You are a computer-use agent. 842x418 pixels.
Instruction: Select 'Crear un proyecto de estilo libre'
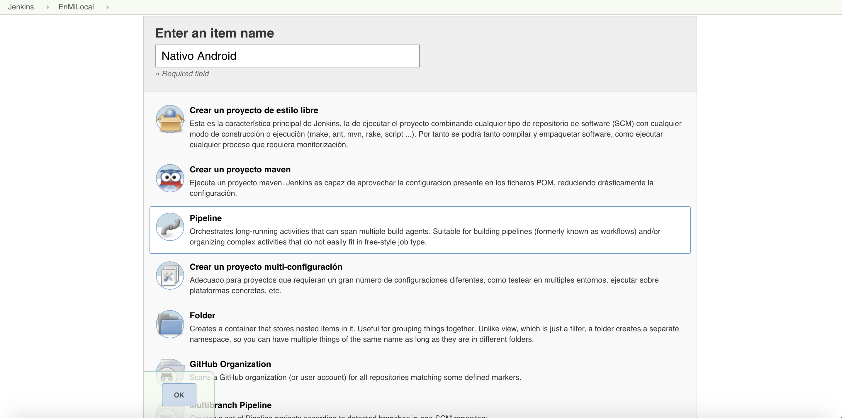254,111
